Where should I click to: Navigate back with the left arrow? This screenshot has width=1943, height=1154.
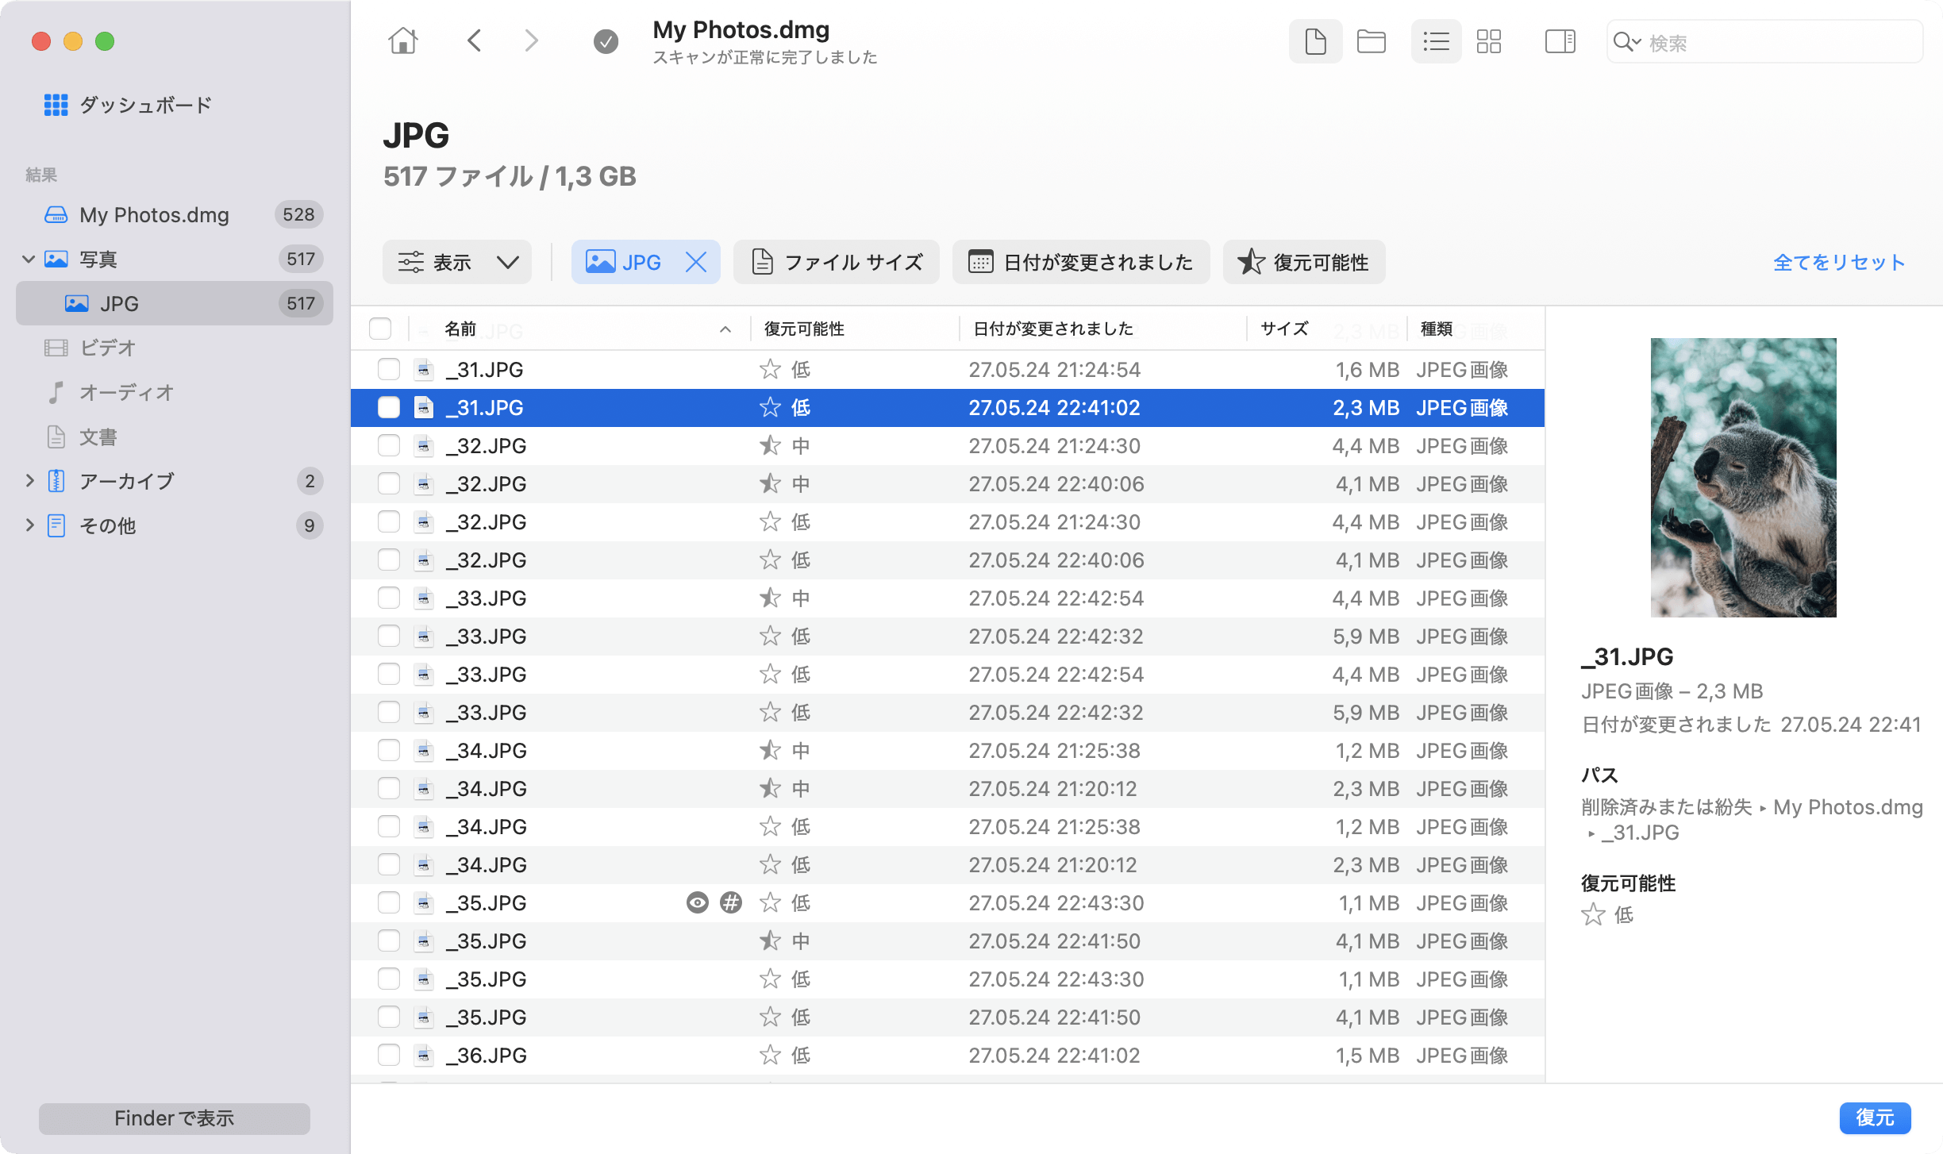(x=475, y=40)
